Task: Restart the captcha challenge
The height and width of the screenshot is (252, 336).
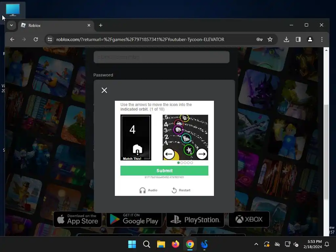Action: 181,190
